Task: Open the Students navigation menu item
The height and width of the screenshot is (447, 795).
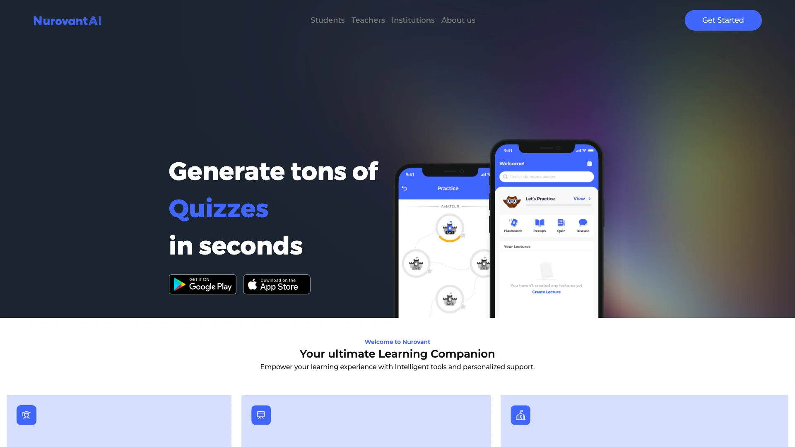Action: point(327,20)
